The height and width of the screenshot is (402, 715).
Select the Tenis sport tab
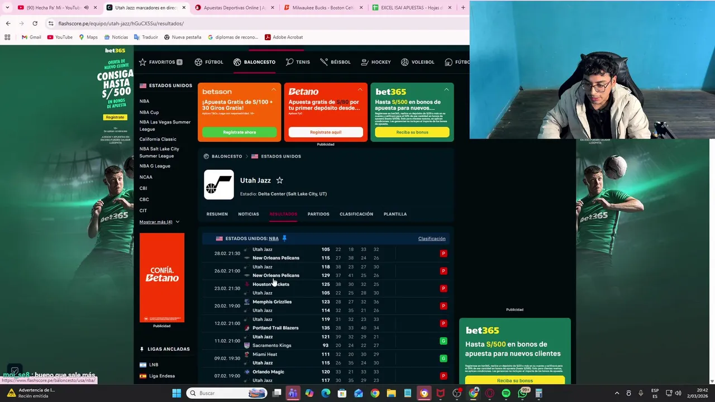tap(298, 62)
